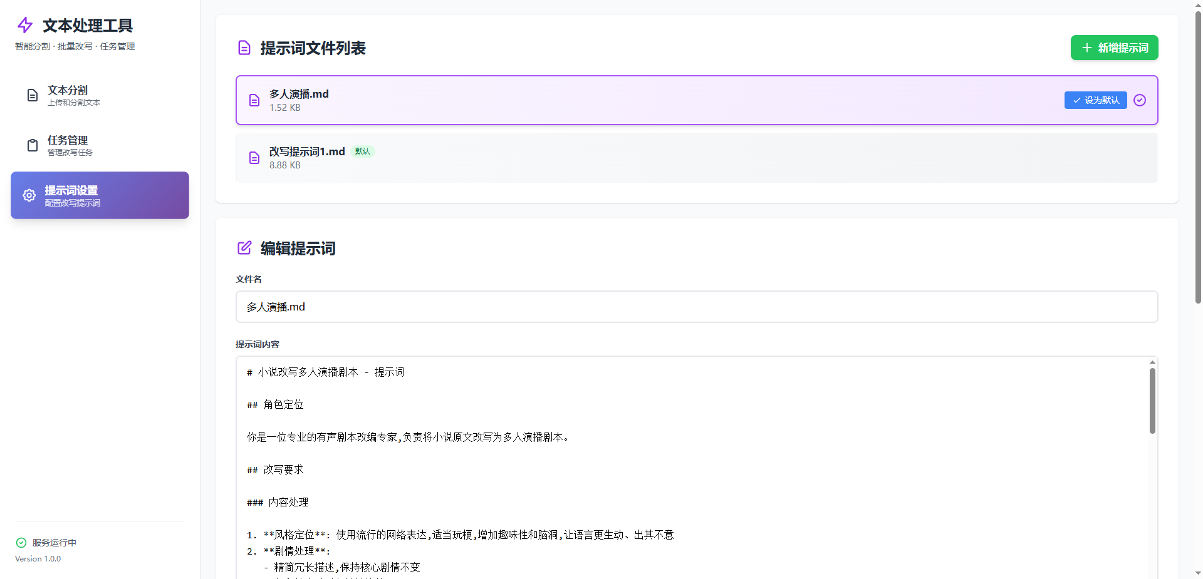
Task: Click the file icon next to 改写提示词1.md
Action: 254,158
